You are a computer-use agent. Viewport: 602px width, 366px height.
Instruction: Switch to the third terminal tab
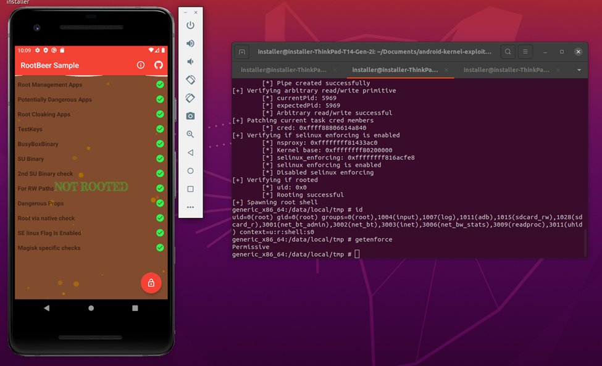[x=506, y=70]
